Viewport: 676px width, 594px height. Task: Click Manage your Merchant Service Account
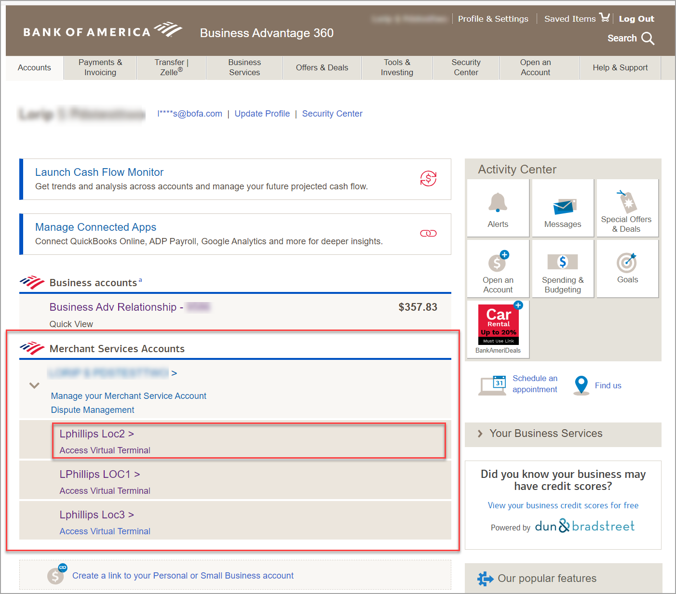pos(129,396)
